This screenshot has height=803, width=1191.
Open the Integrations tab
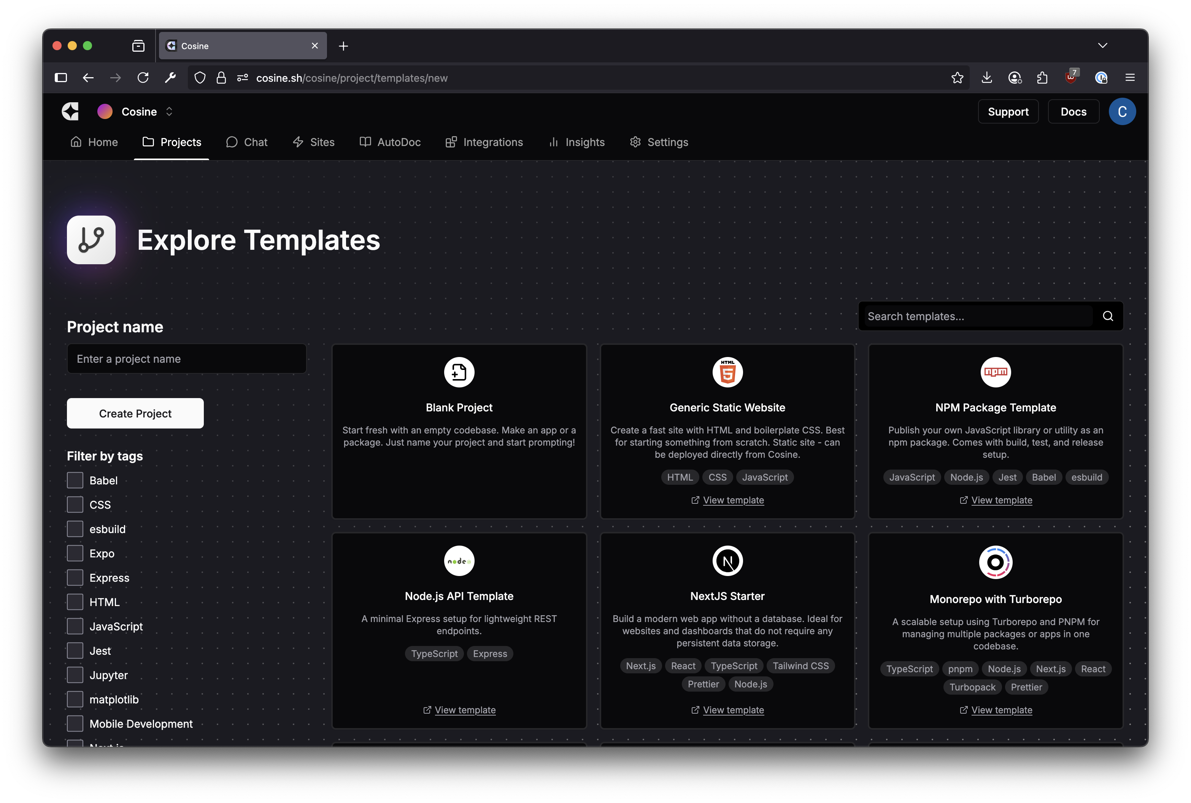(484, 142)
